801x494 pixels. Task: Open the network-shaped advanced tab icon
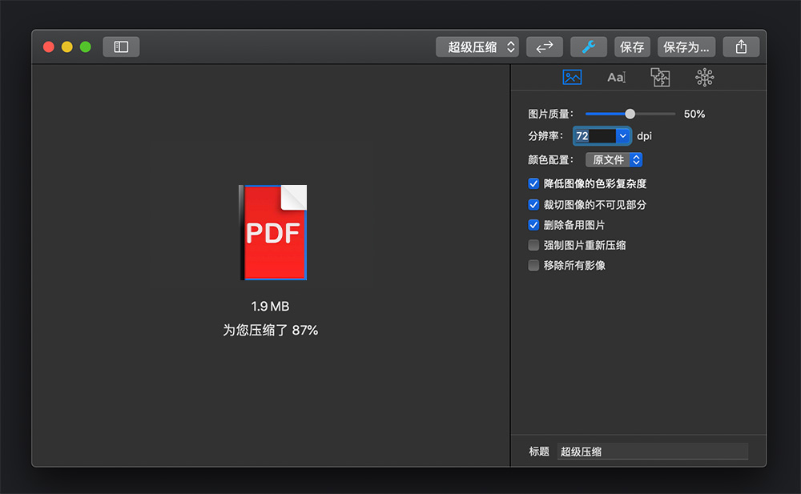point(704,78)
